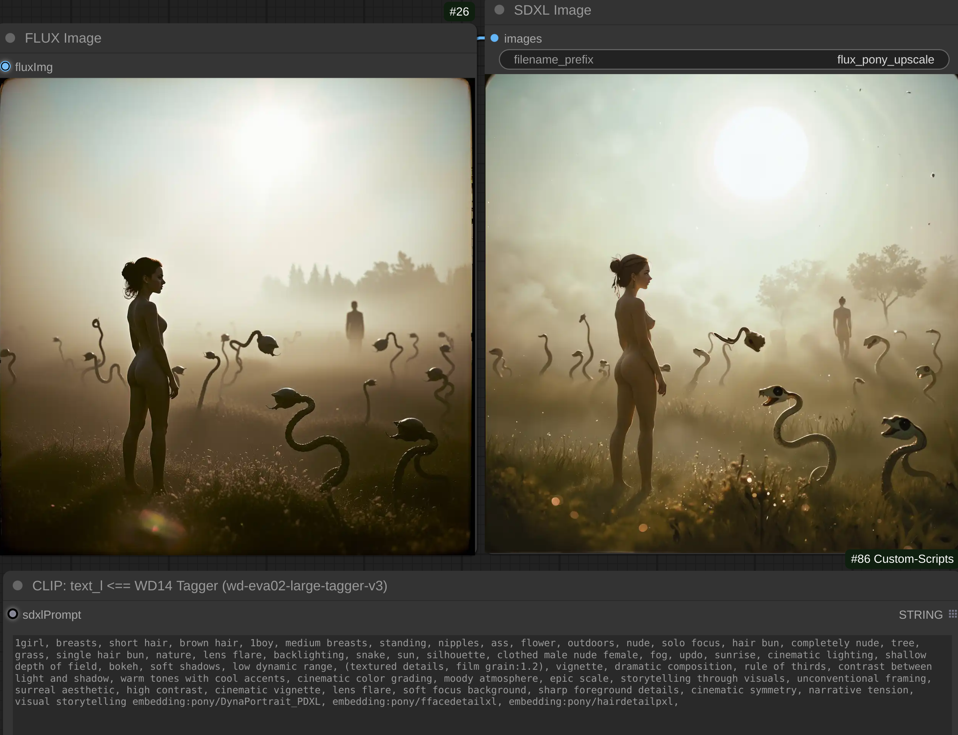Click the SDXL Image node title
The height and width of the screenshot is (735, 958).
(552, 10)
